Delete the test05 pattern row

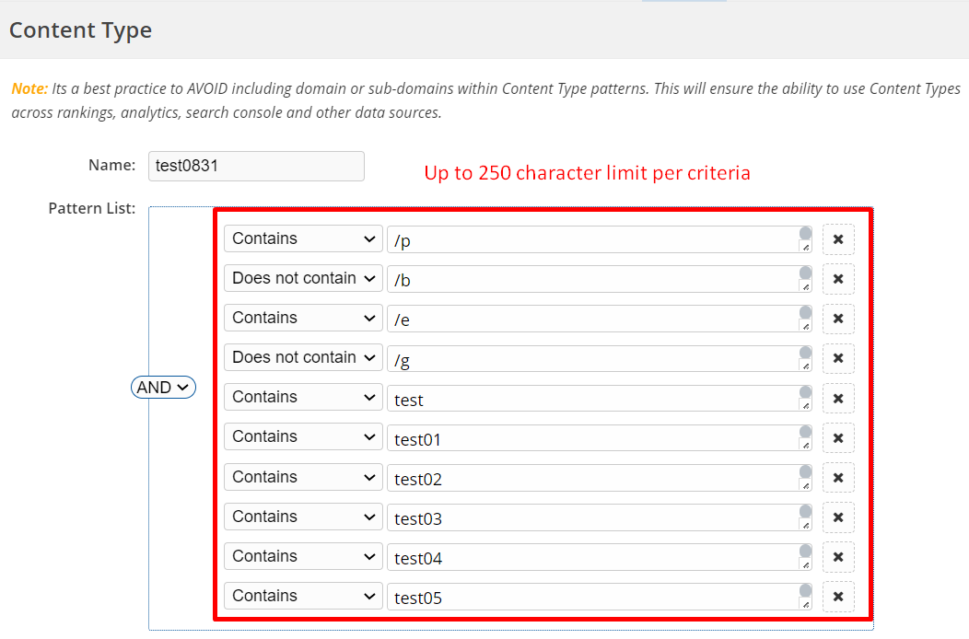coord(837,597)
